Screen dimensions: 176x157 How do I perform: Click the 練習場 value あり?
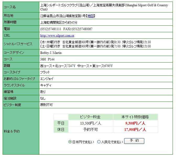tap(43, 92)
